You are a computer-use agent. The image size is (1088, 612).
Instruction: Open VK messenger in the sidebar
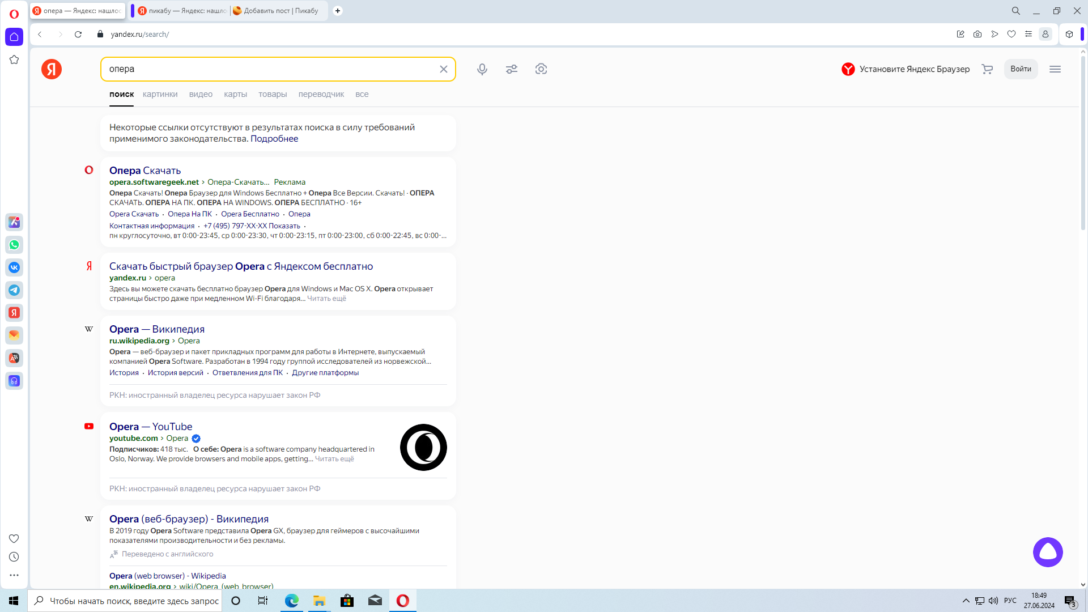tap(14, 267)
